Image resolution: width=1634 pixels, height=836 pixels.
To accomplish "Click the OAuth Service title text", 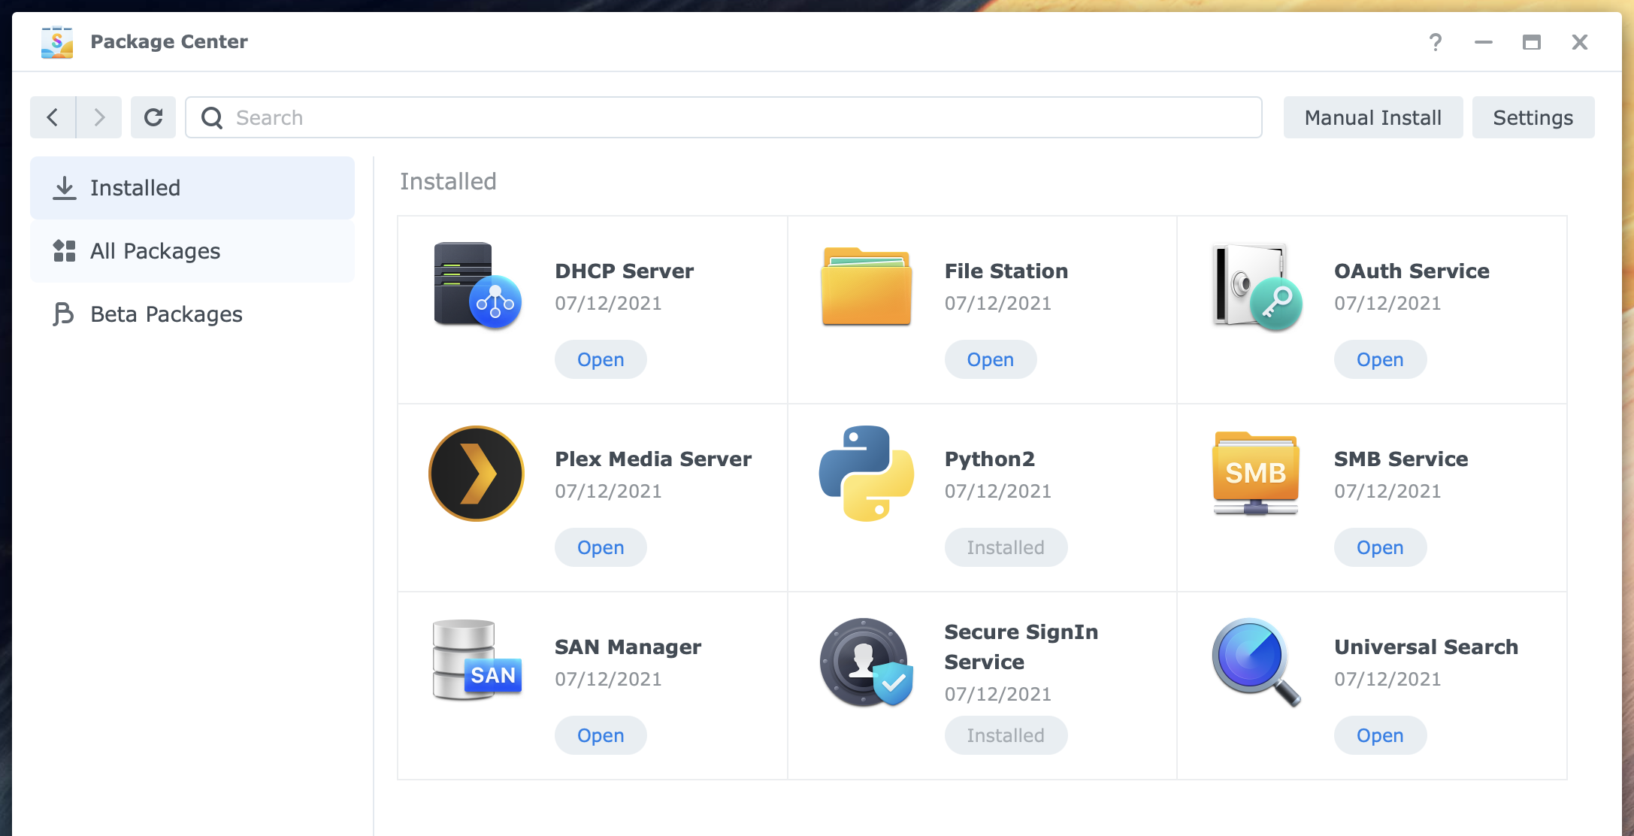I will click(x=1412, y=271).
